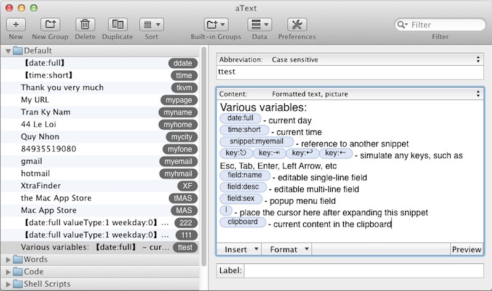Click the Preview button

466,249
